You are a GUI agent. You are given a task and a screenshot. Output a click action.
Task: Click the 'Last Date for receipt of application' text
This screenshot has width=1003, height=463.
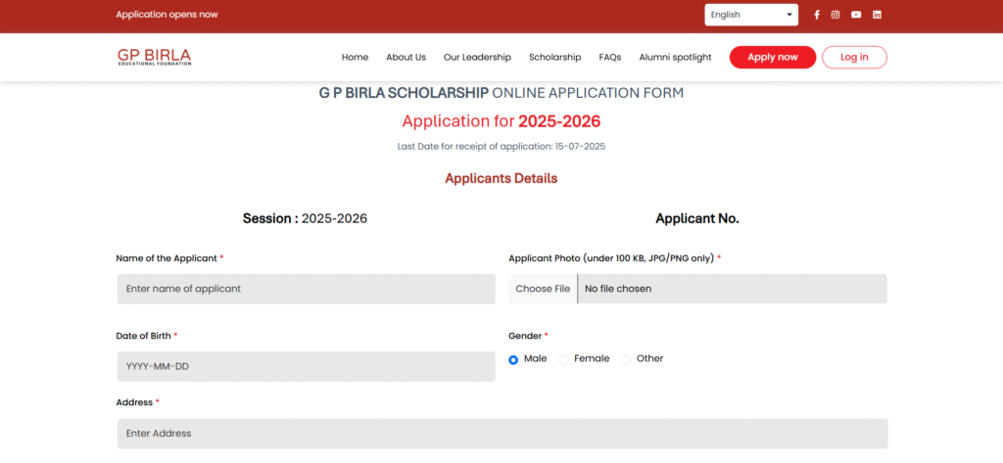click(501, 147)
